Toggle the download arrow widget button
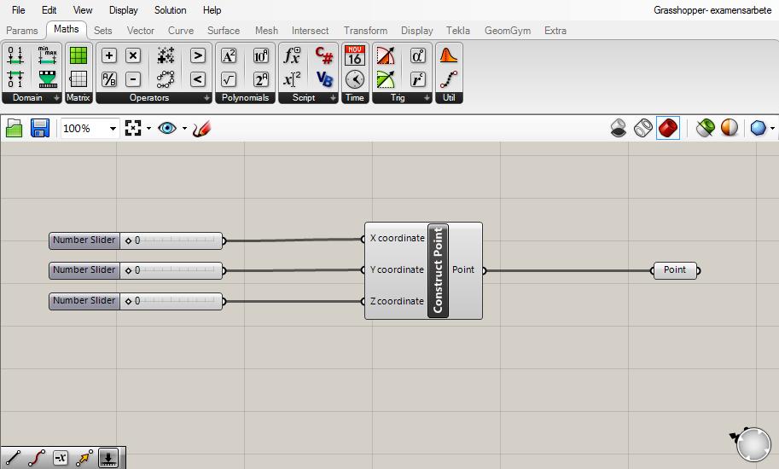Screen dimensions: 779x469 [108, 458]
